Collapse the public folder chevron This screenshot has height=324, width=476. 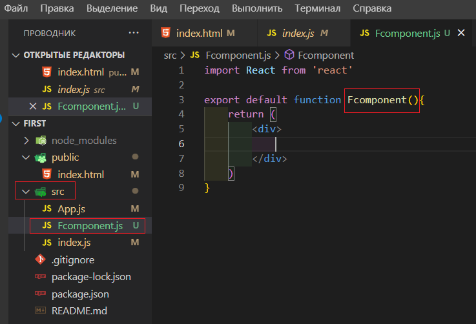coord(26,157)
